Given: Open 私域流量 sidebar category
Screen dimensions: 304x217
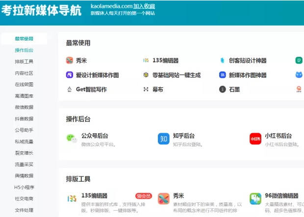Looking at the screenshot, I should (x=24, y=142).
